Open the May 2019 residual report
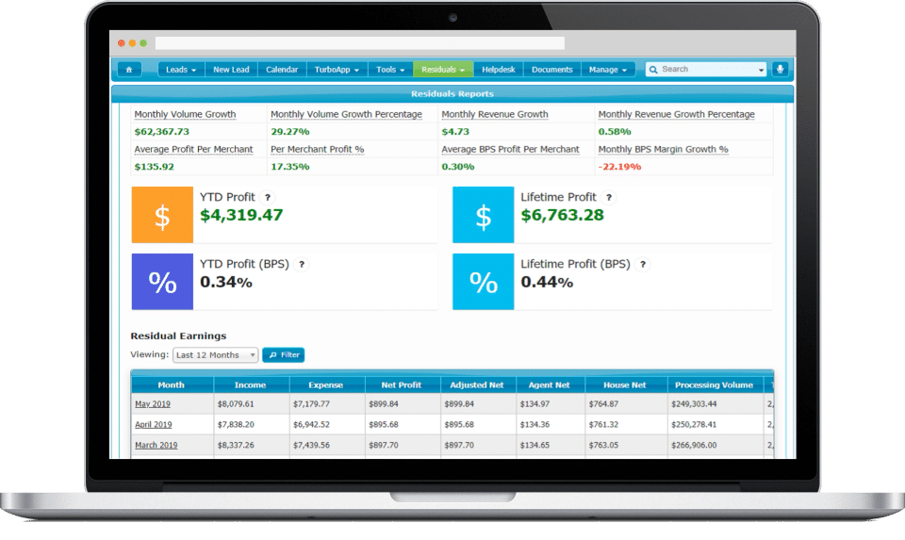The image size is (905, 540). coord(153,404)
